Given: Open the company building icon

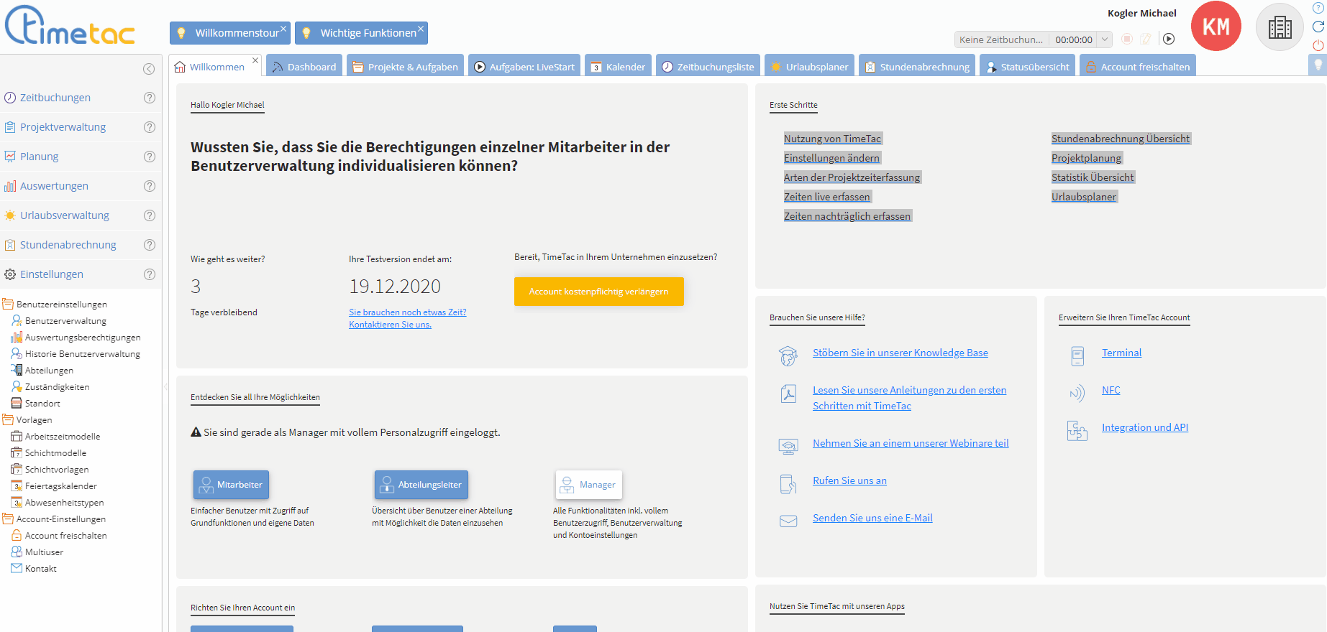Looking at the screenshot, I should [x=1280, y=27].
